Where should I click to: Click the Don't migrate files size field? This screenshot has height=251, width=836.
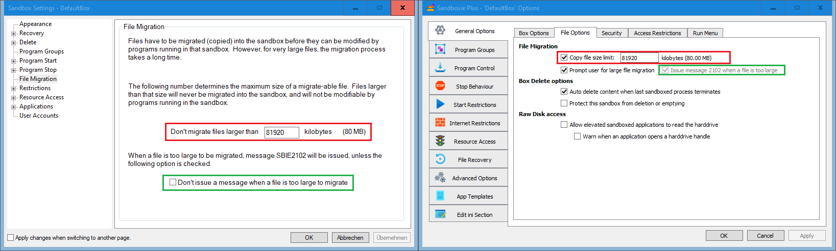(281, 132)
